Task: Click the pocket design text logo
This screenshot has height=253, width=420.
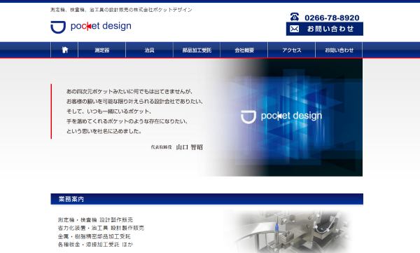Action: (101, 26)
